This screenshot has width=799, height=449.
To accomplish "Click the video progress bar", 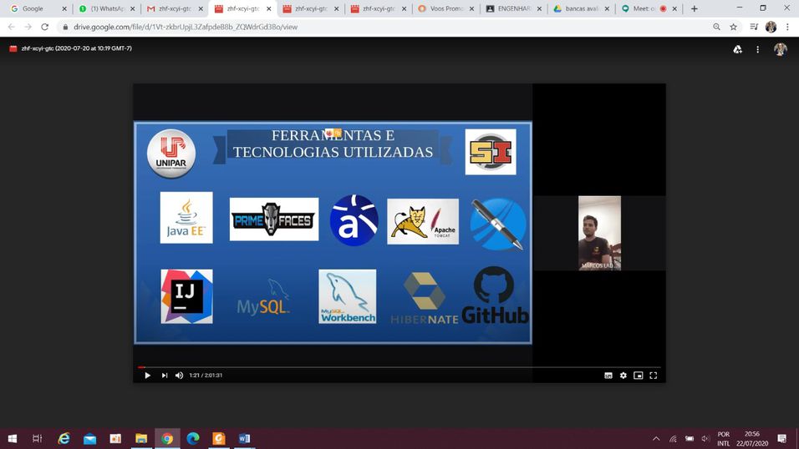I will click(x=399, y=366).
